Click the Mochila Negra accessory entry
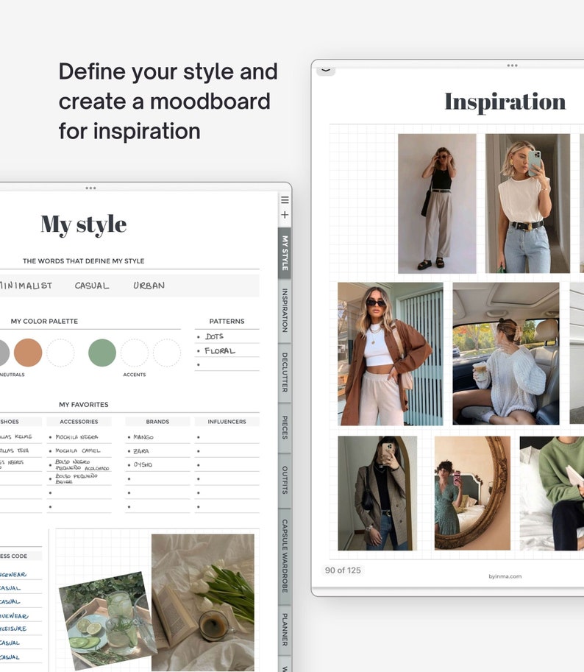Screen dimensions: 584x672 pos(76,437)
